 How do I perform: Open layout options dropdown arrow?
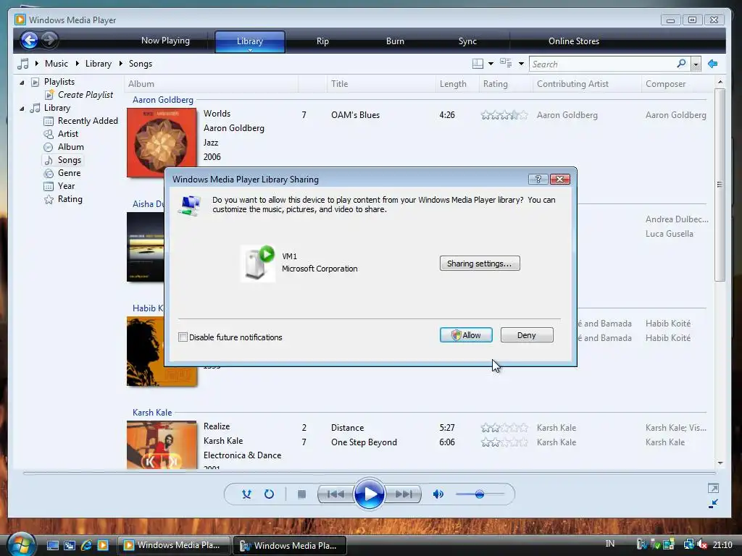(x=491, y=64)
